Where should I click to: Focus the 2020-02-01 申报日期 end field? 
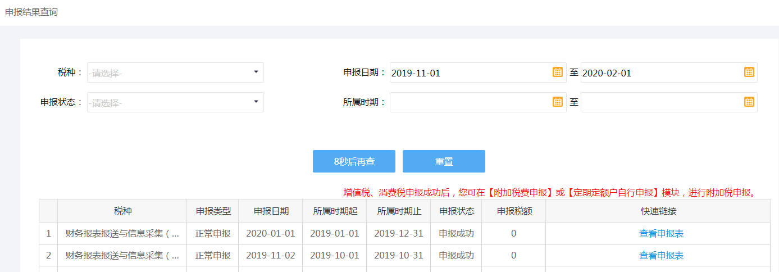pyautogui.click(x=669, y=72)
